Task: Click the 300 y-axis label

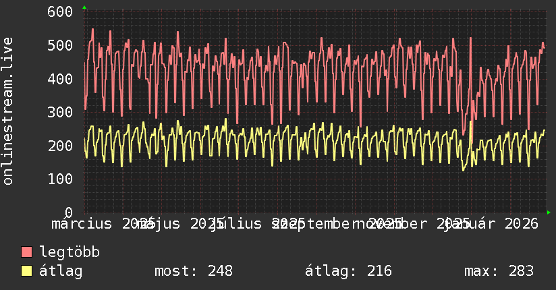Action: click(x=60, y=112)
